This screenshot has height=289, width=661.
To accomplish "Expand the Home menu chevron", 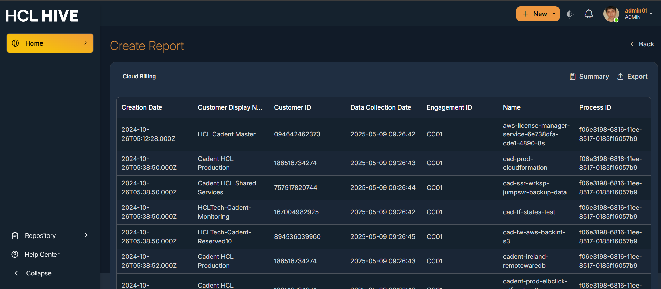I will pos(85,43).
